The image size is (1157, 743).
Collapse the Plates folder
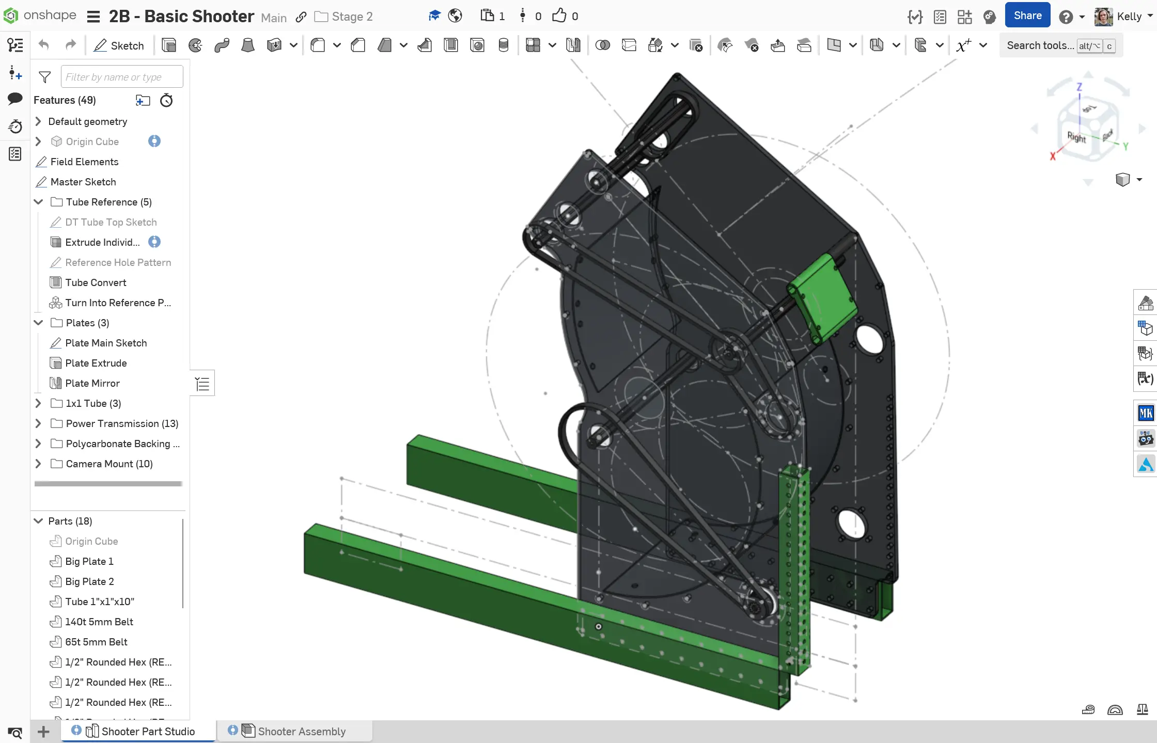[38, 323]
